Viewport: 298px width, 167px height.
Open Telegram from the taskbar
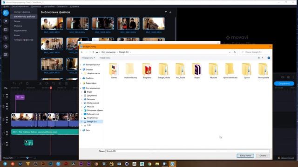coord(5,164)
